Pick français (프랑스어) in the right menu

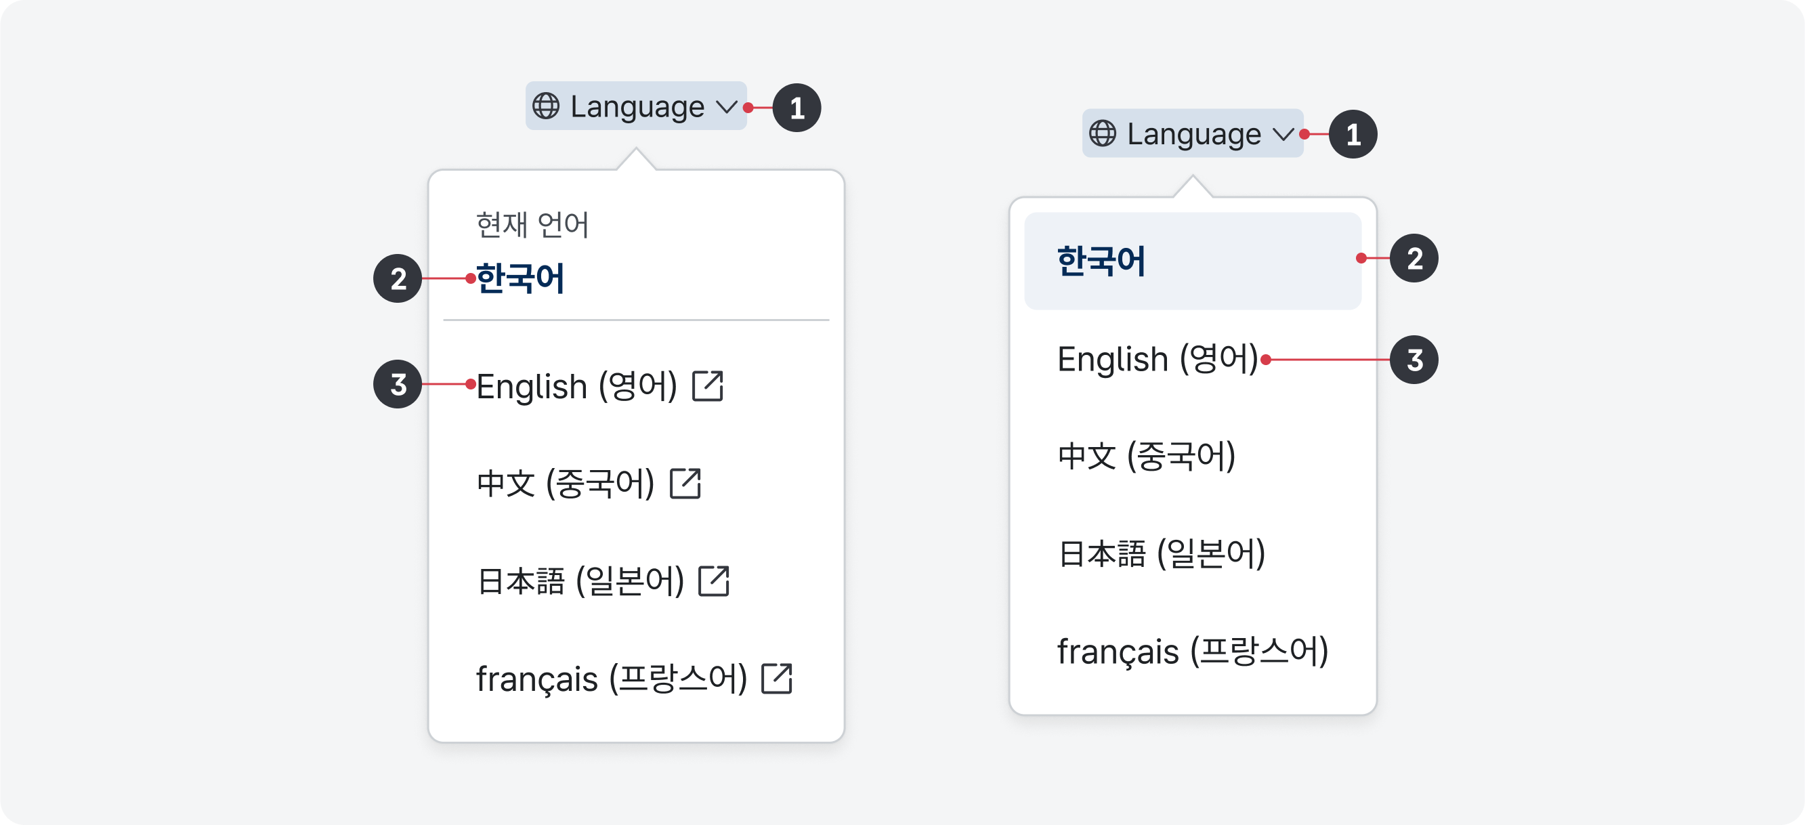(x=1193, y=651)
